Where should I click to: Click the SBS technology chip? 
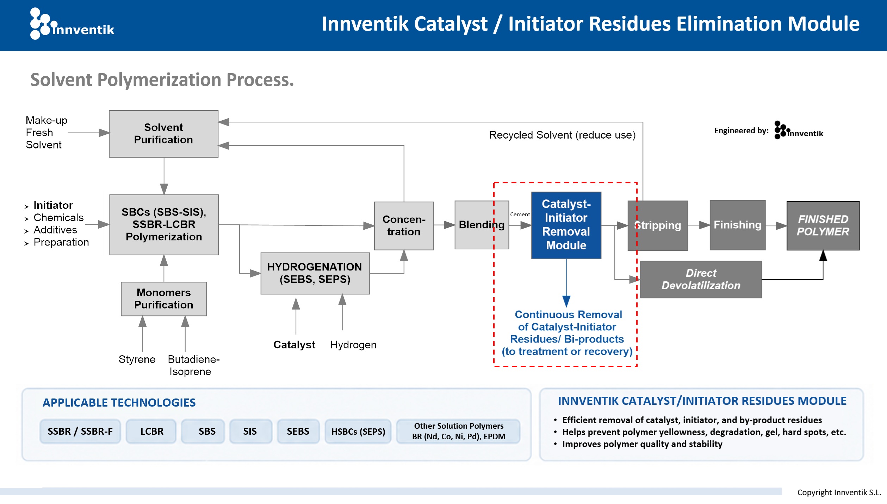coord(203,431)
